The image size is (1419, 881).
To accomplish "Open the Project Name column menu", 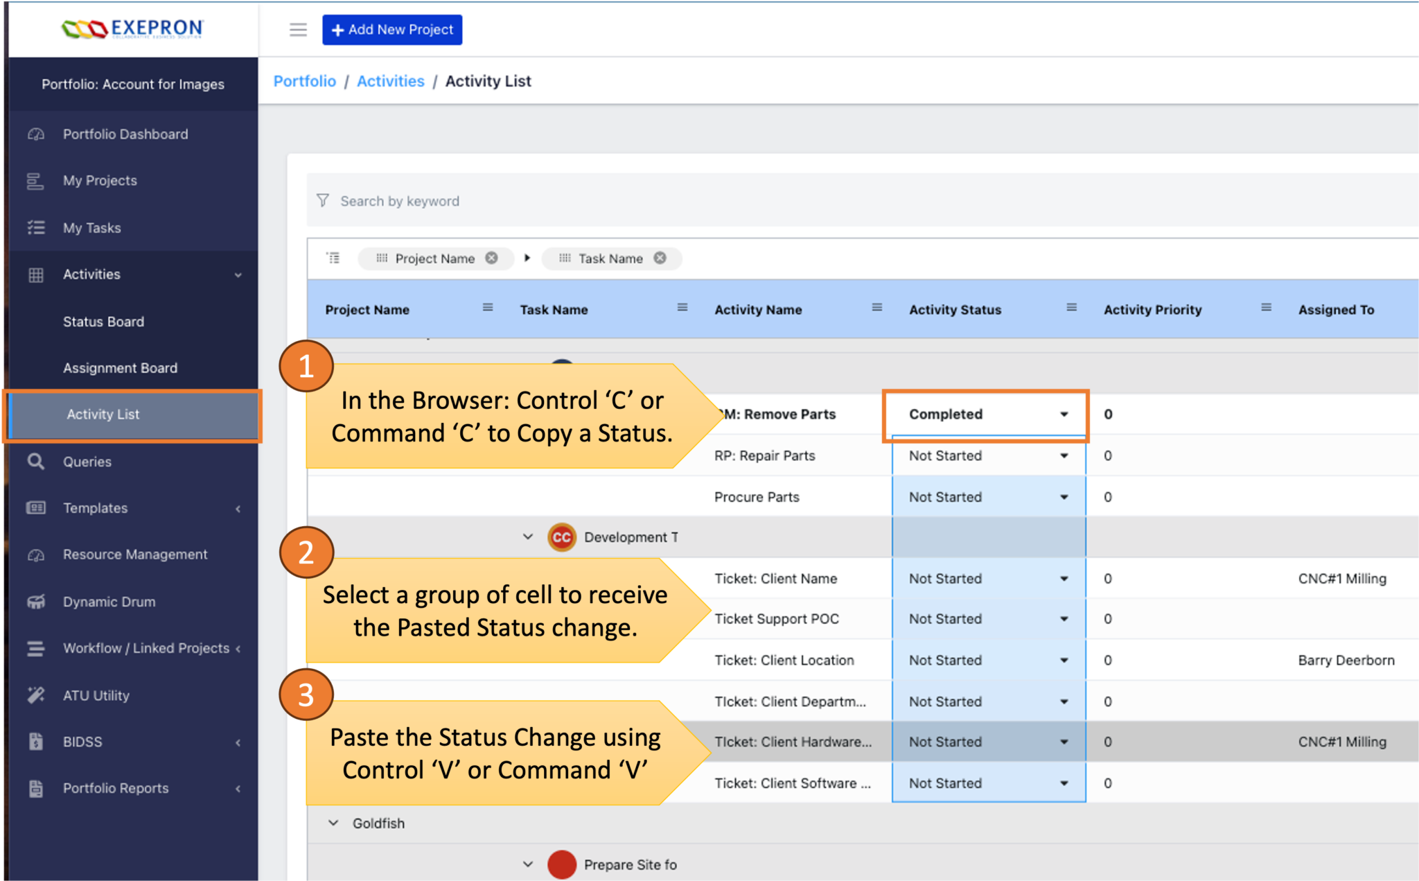I will tap(488, 308).
